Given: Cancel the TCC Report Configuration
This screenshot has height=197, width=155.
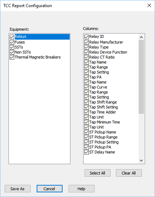Looking at the screenshot, I should click(49, 189).
